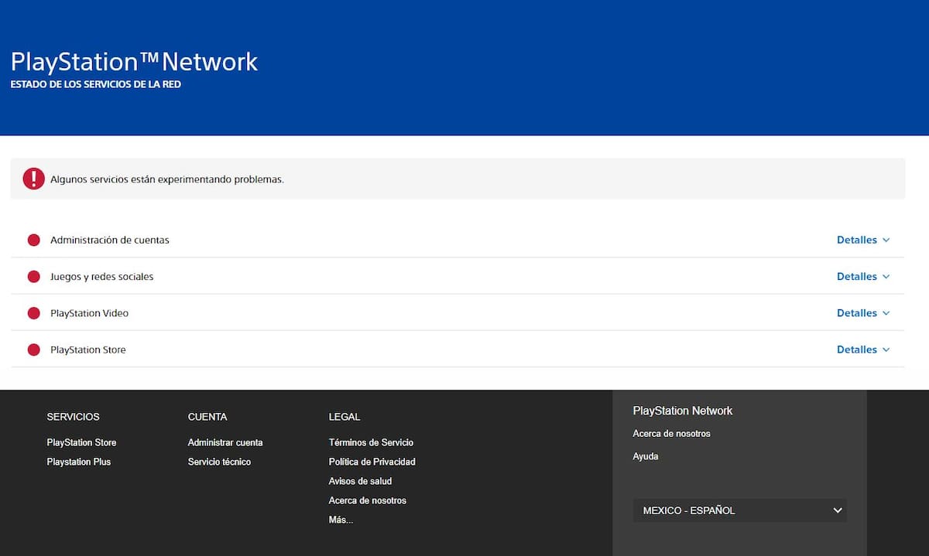Expand Detalles for Juegos y redes sociales

pyautogui.click(x=863, y=276)
